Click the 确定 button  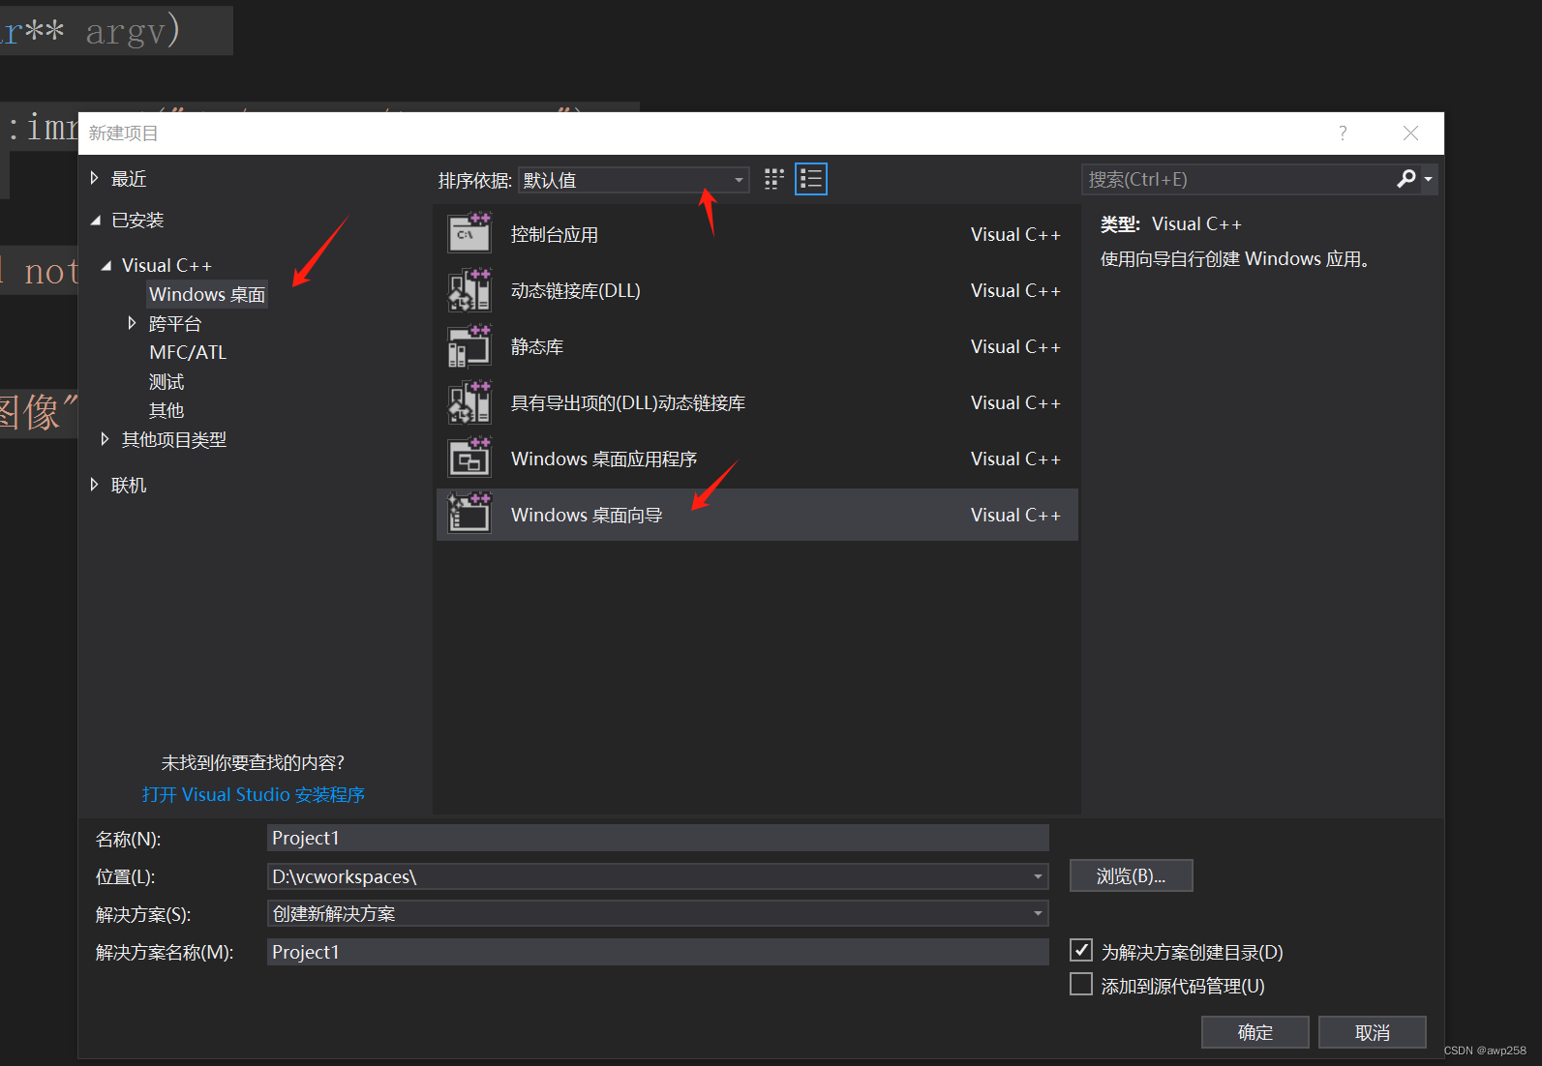[1255, 1032]
